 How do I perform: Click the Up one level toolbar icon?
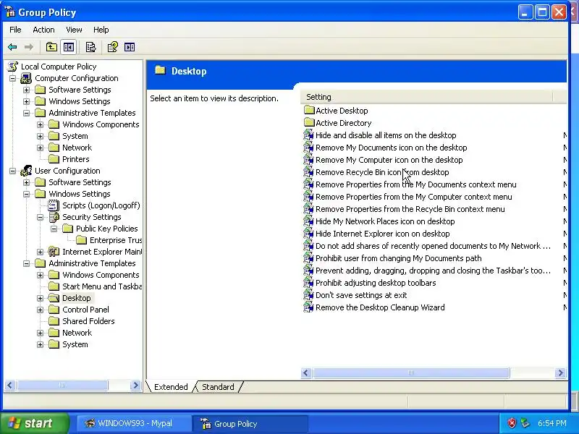click(x=51, y=47)
